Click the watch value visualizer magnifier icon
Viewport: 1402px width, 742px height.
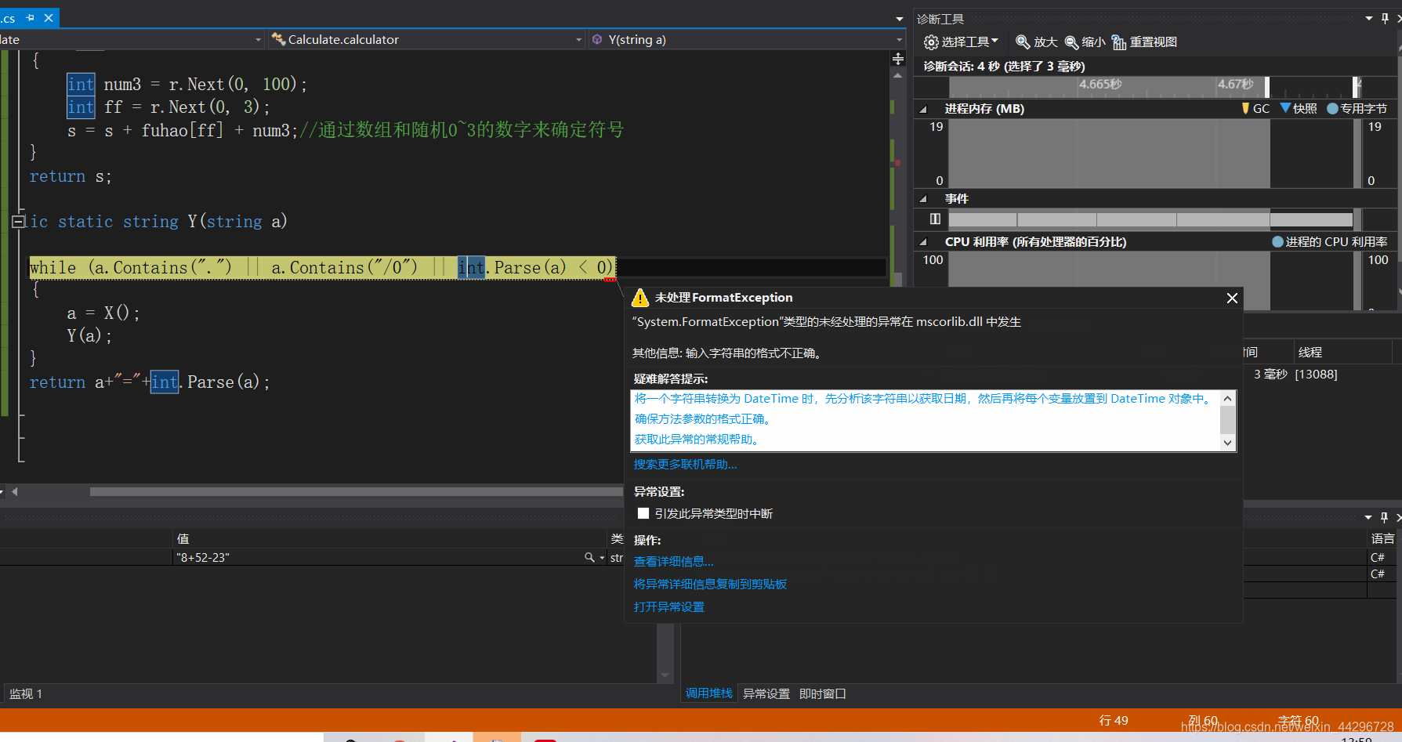coord(589,558)
